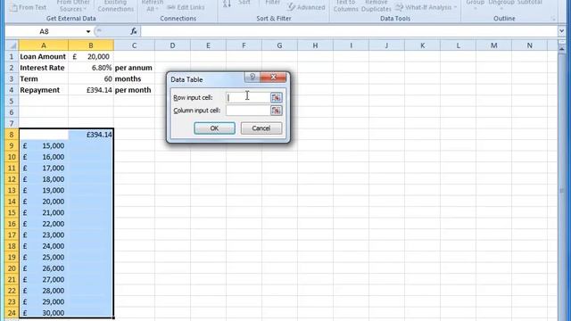This screenshot has height=321, width=571.
Task: Click the Column input cell range selector icon
Action: [x=276, y=111]
